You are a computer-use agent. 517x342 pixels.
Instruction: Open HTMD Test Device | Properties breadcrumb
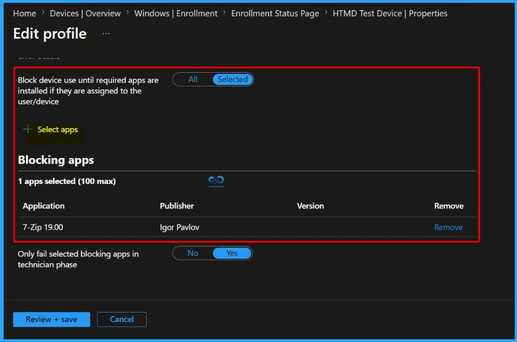(x=390, y=14)
